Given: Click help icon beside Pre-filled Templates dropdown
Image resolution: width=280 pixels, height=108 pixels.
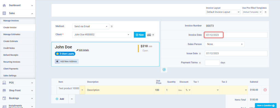Looking at the screenshot, I should pyautogui.click(x=265, y=12).
